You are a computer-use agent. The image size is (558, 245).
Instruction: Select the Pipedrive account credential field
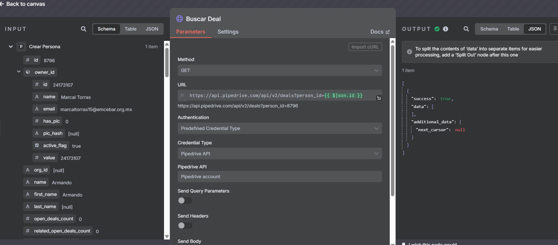280,177
